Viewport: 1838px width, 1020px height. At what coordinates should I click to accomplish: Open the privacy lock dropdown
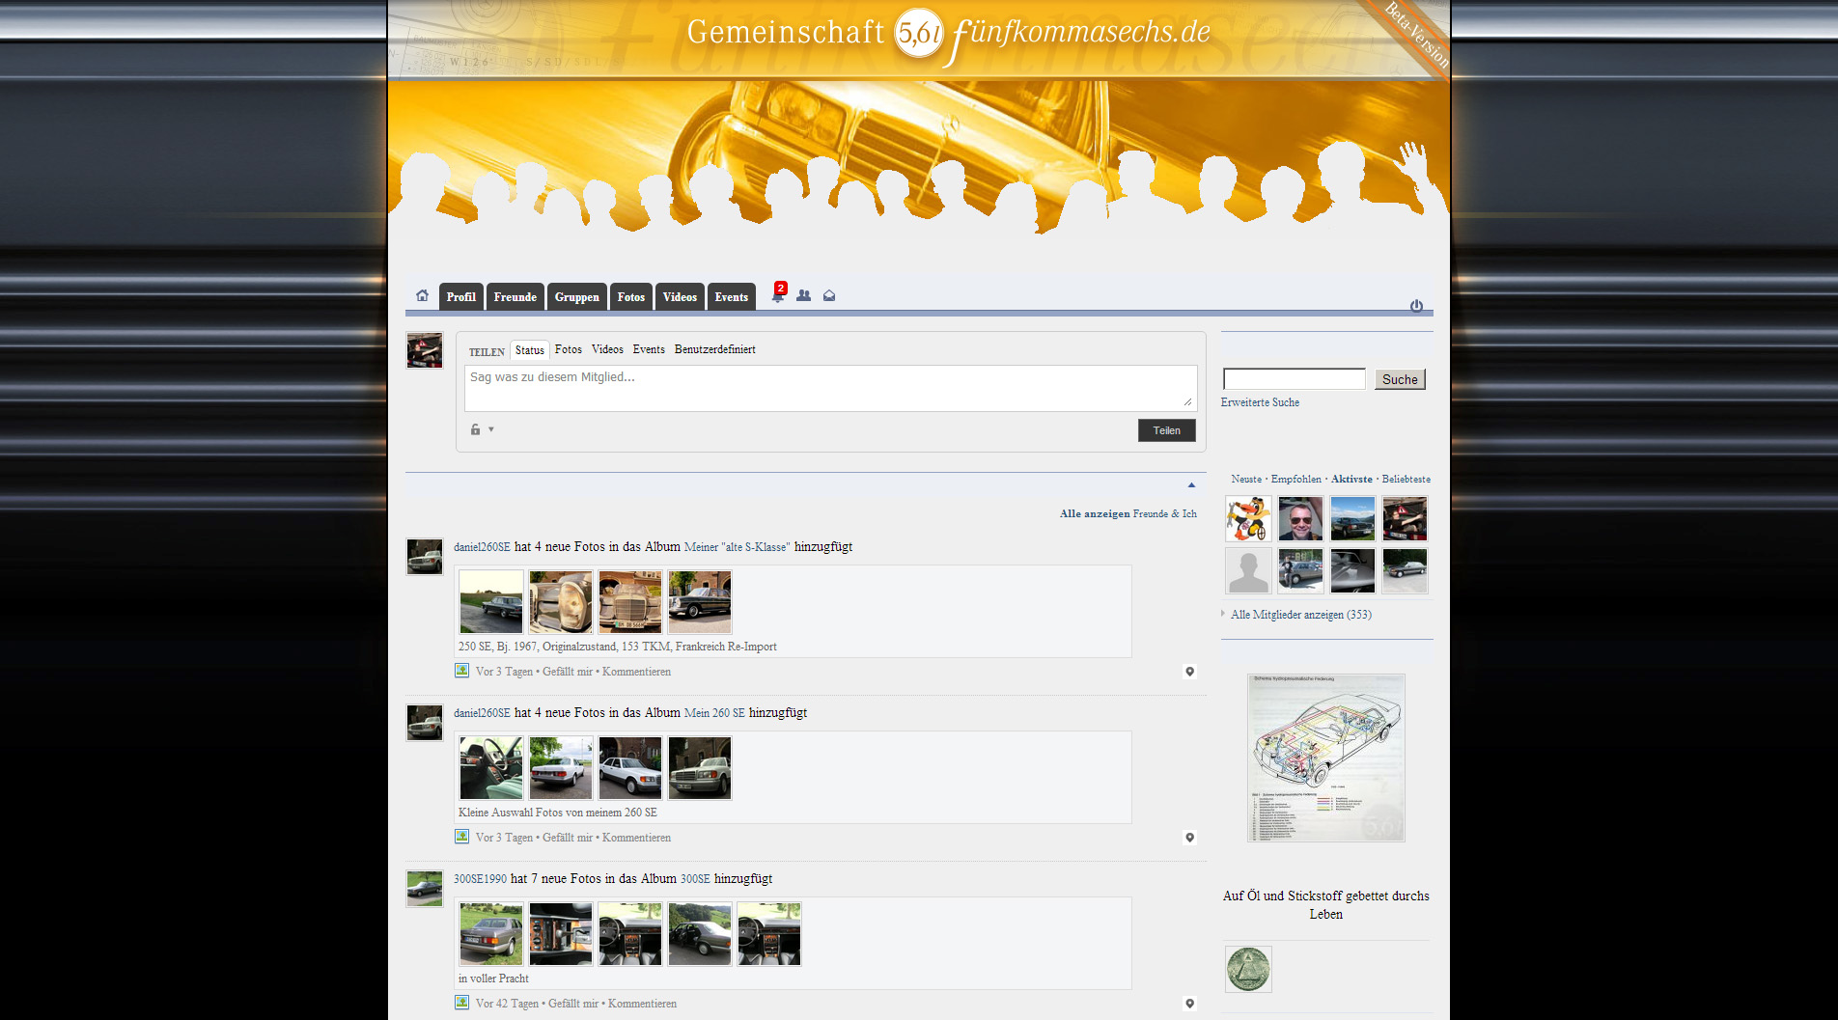[x=481, y=429]
